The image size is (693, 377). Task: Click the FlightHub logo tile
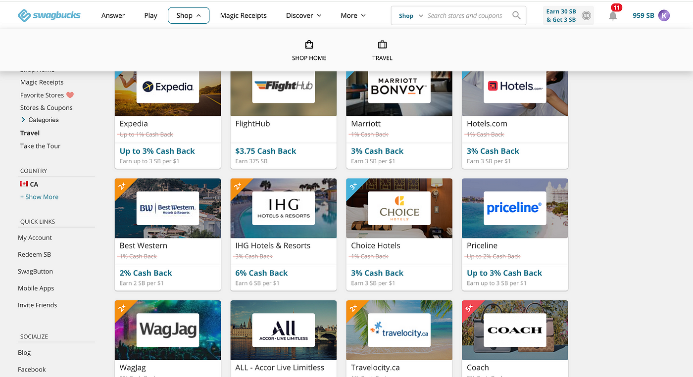[x=283, y=87]
